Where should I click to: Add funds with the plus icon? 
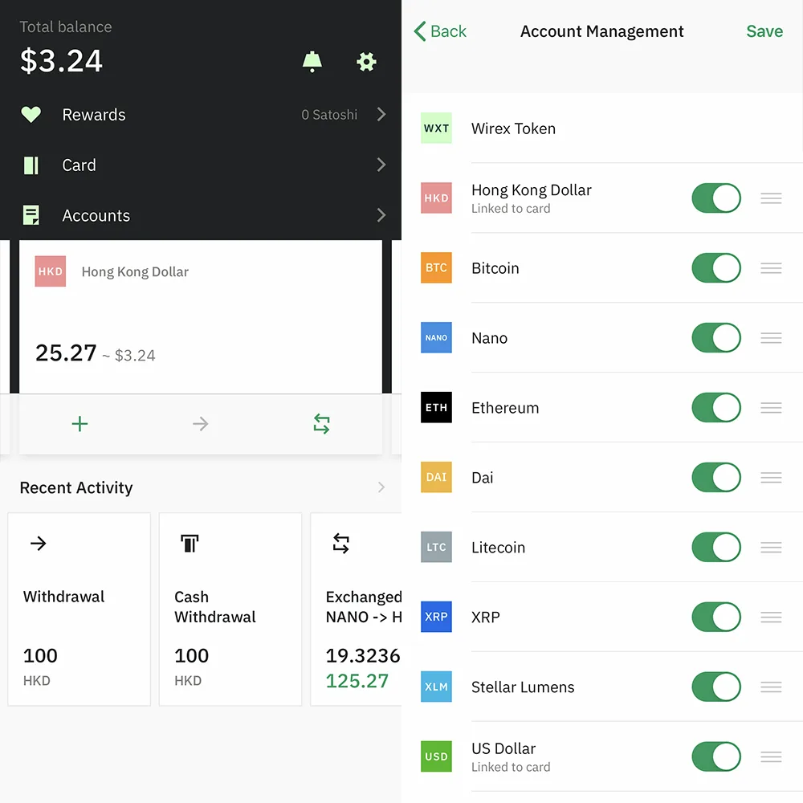[79, 424]
